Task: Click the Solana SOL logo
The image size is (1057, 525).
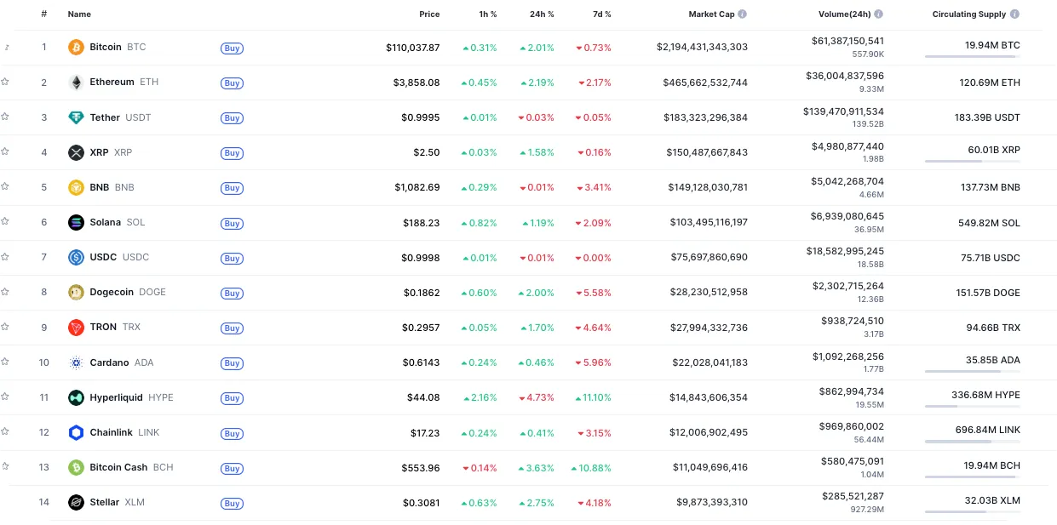Action: tap(76, 222)
